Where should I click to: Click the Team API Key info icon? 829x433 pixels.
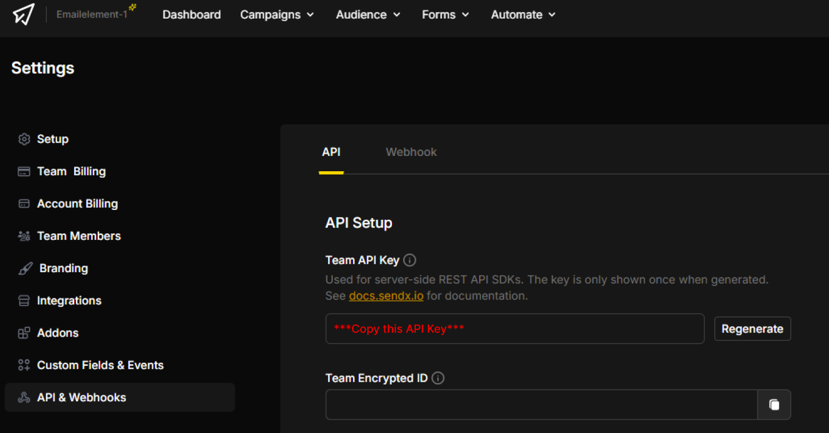[410, 260]
